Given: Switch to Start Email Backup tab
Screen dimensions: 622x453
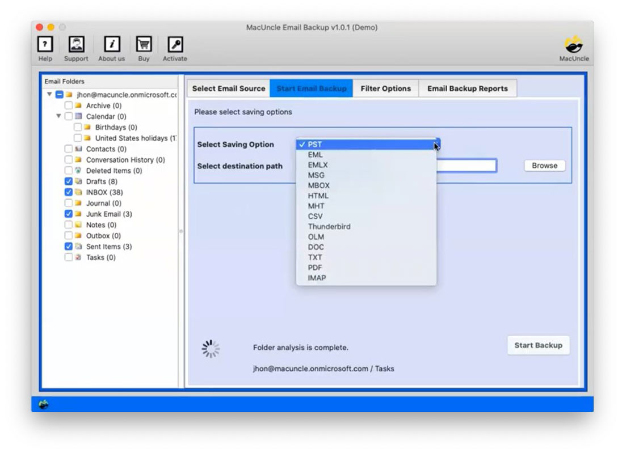Looking at the screenshot, I should pos(312,88).
